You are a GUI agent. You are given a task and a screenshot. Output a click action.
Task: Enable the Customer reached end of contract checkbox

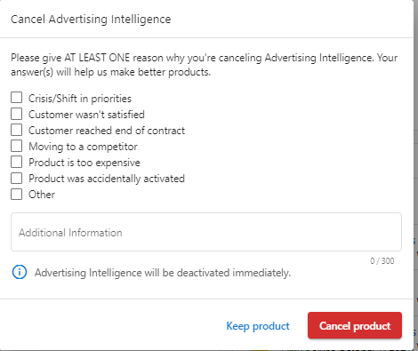click(x=16, y=130)
